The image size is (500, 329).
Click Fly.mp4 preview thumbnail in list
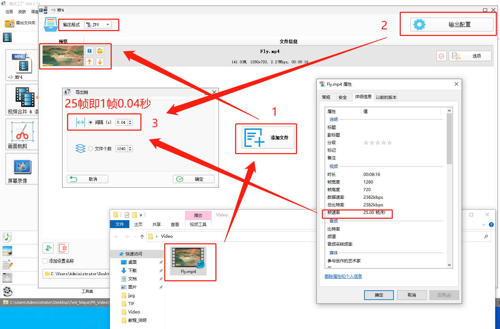click(x=63, y=56)
